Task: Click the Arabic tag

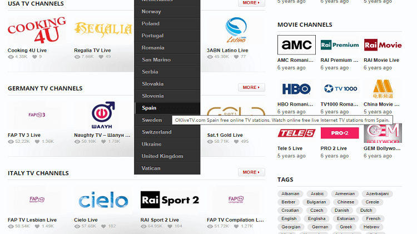Action: tap(317, 193)
